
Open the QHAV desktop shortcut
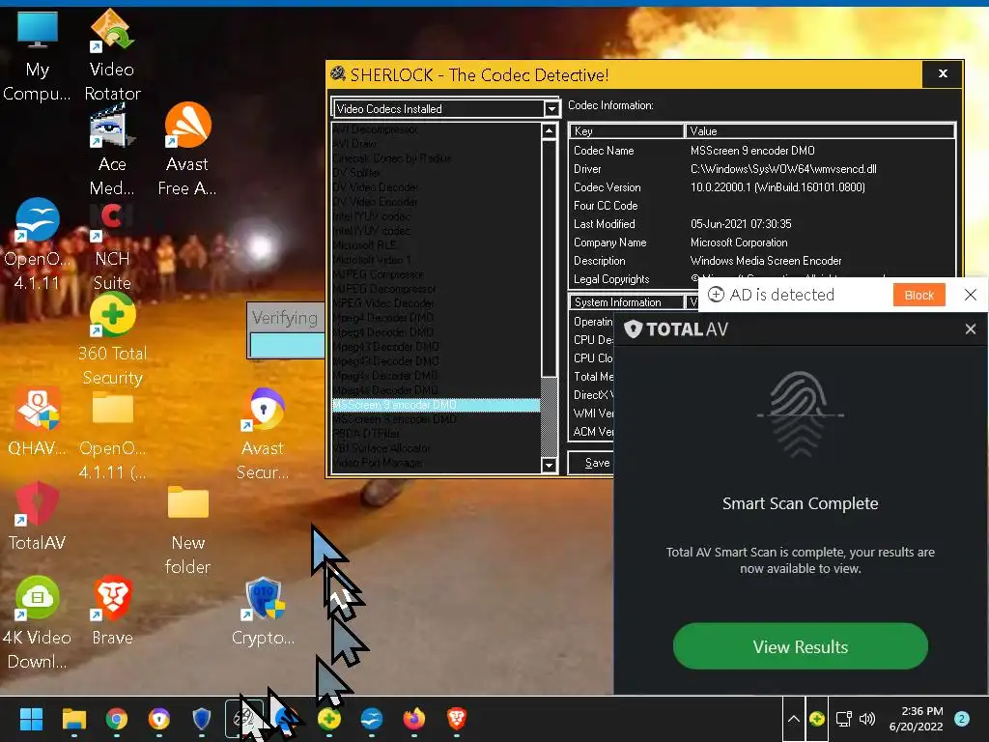[x=37, y=421]
